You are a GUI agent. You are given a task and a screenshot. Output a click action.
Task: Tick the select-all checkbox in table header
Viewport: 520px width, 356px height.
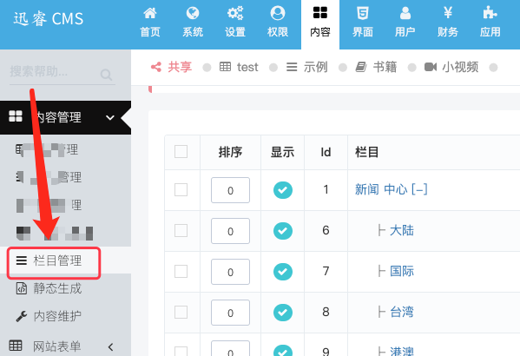coord(181,152)
